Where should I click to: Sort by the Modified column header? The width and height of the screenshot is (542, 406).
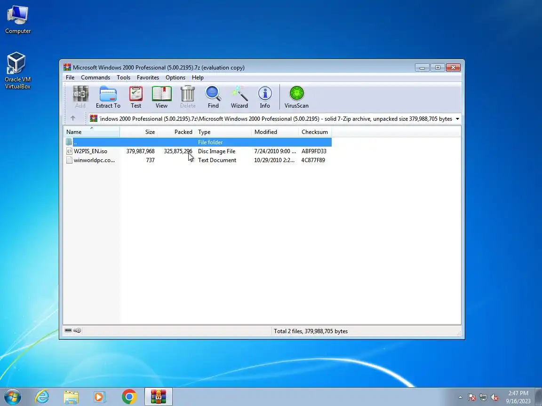tap(275, 132)
